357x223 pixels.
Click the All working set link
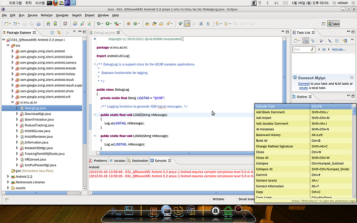(x=323, y=50)
